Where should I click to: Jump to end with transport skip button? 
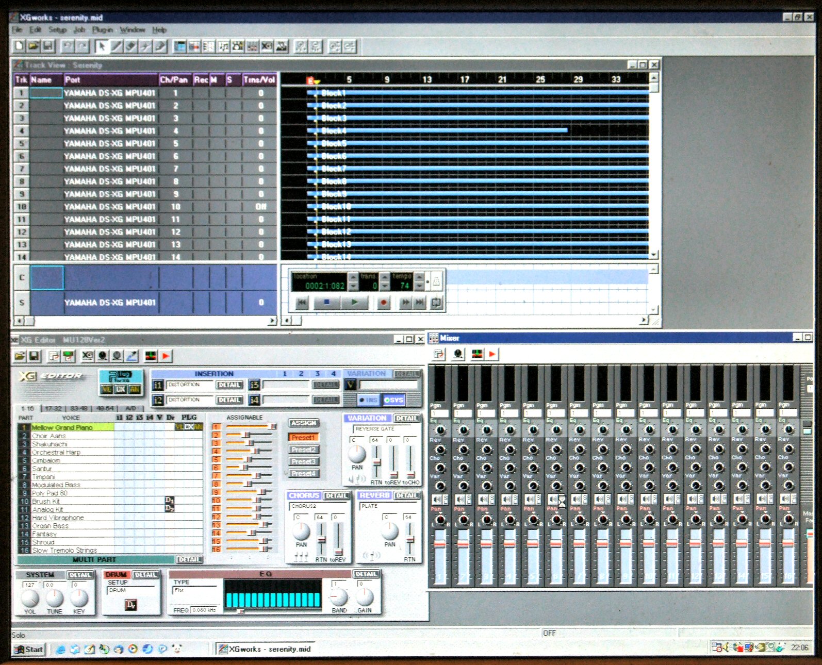tap(420, 303)
